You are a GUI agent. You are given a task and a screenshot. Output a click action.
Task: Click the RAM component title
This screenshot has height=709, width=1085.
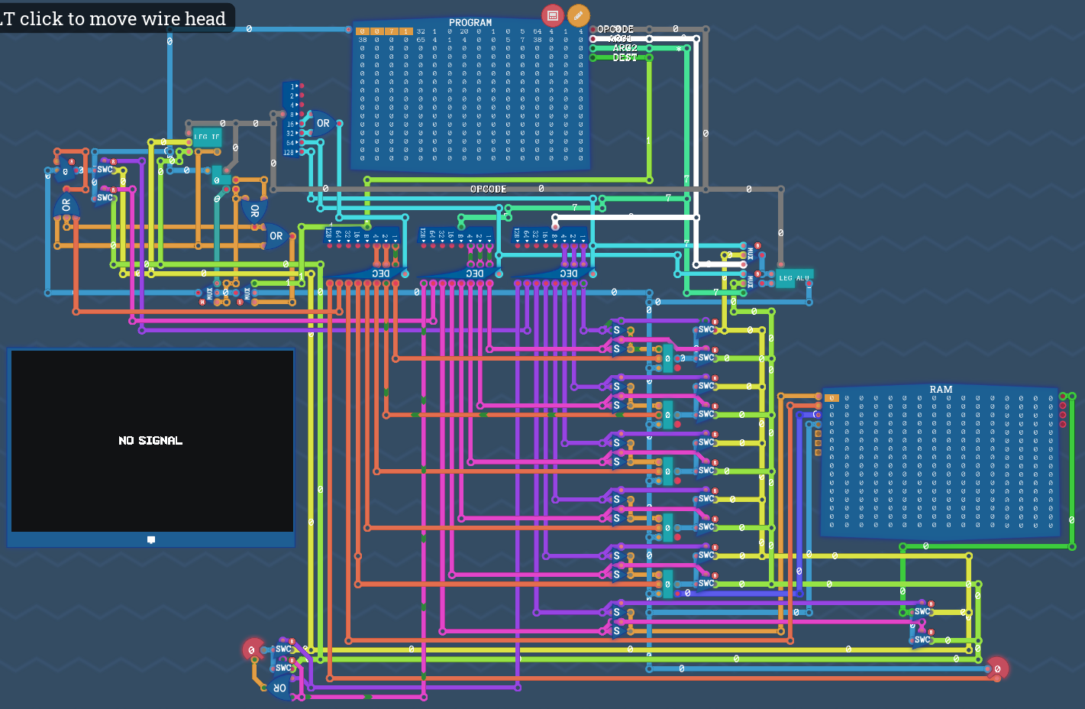941,390
